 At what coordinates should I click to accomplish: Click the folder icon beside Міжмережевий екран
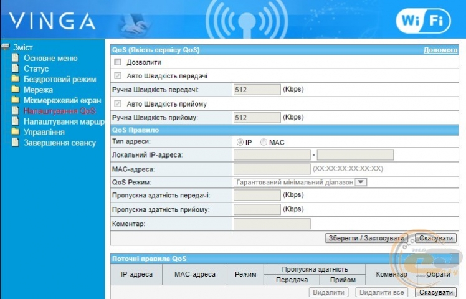coord(16,100)
